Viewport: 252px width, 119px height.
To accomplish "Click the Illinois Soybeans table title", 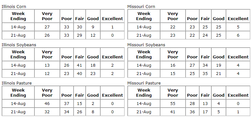I will (19, 45).
